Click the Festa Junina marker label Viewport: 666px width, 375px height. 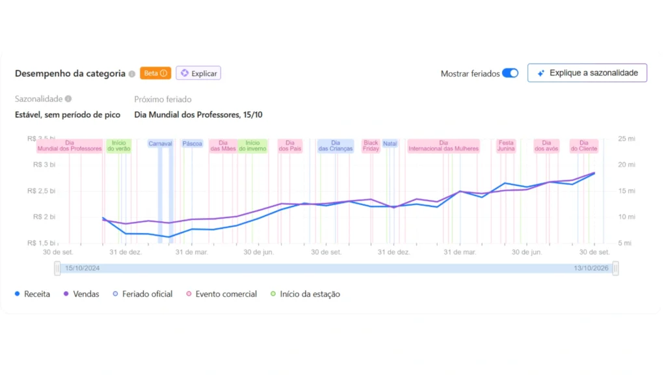click(x=506, y=146)
